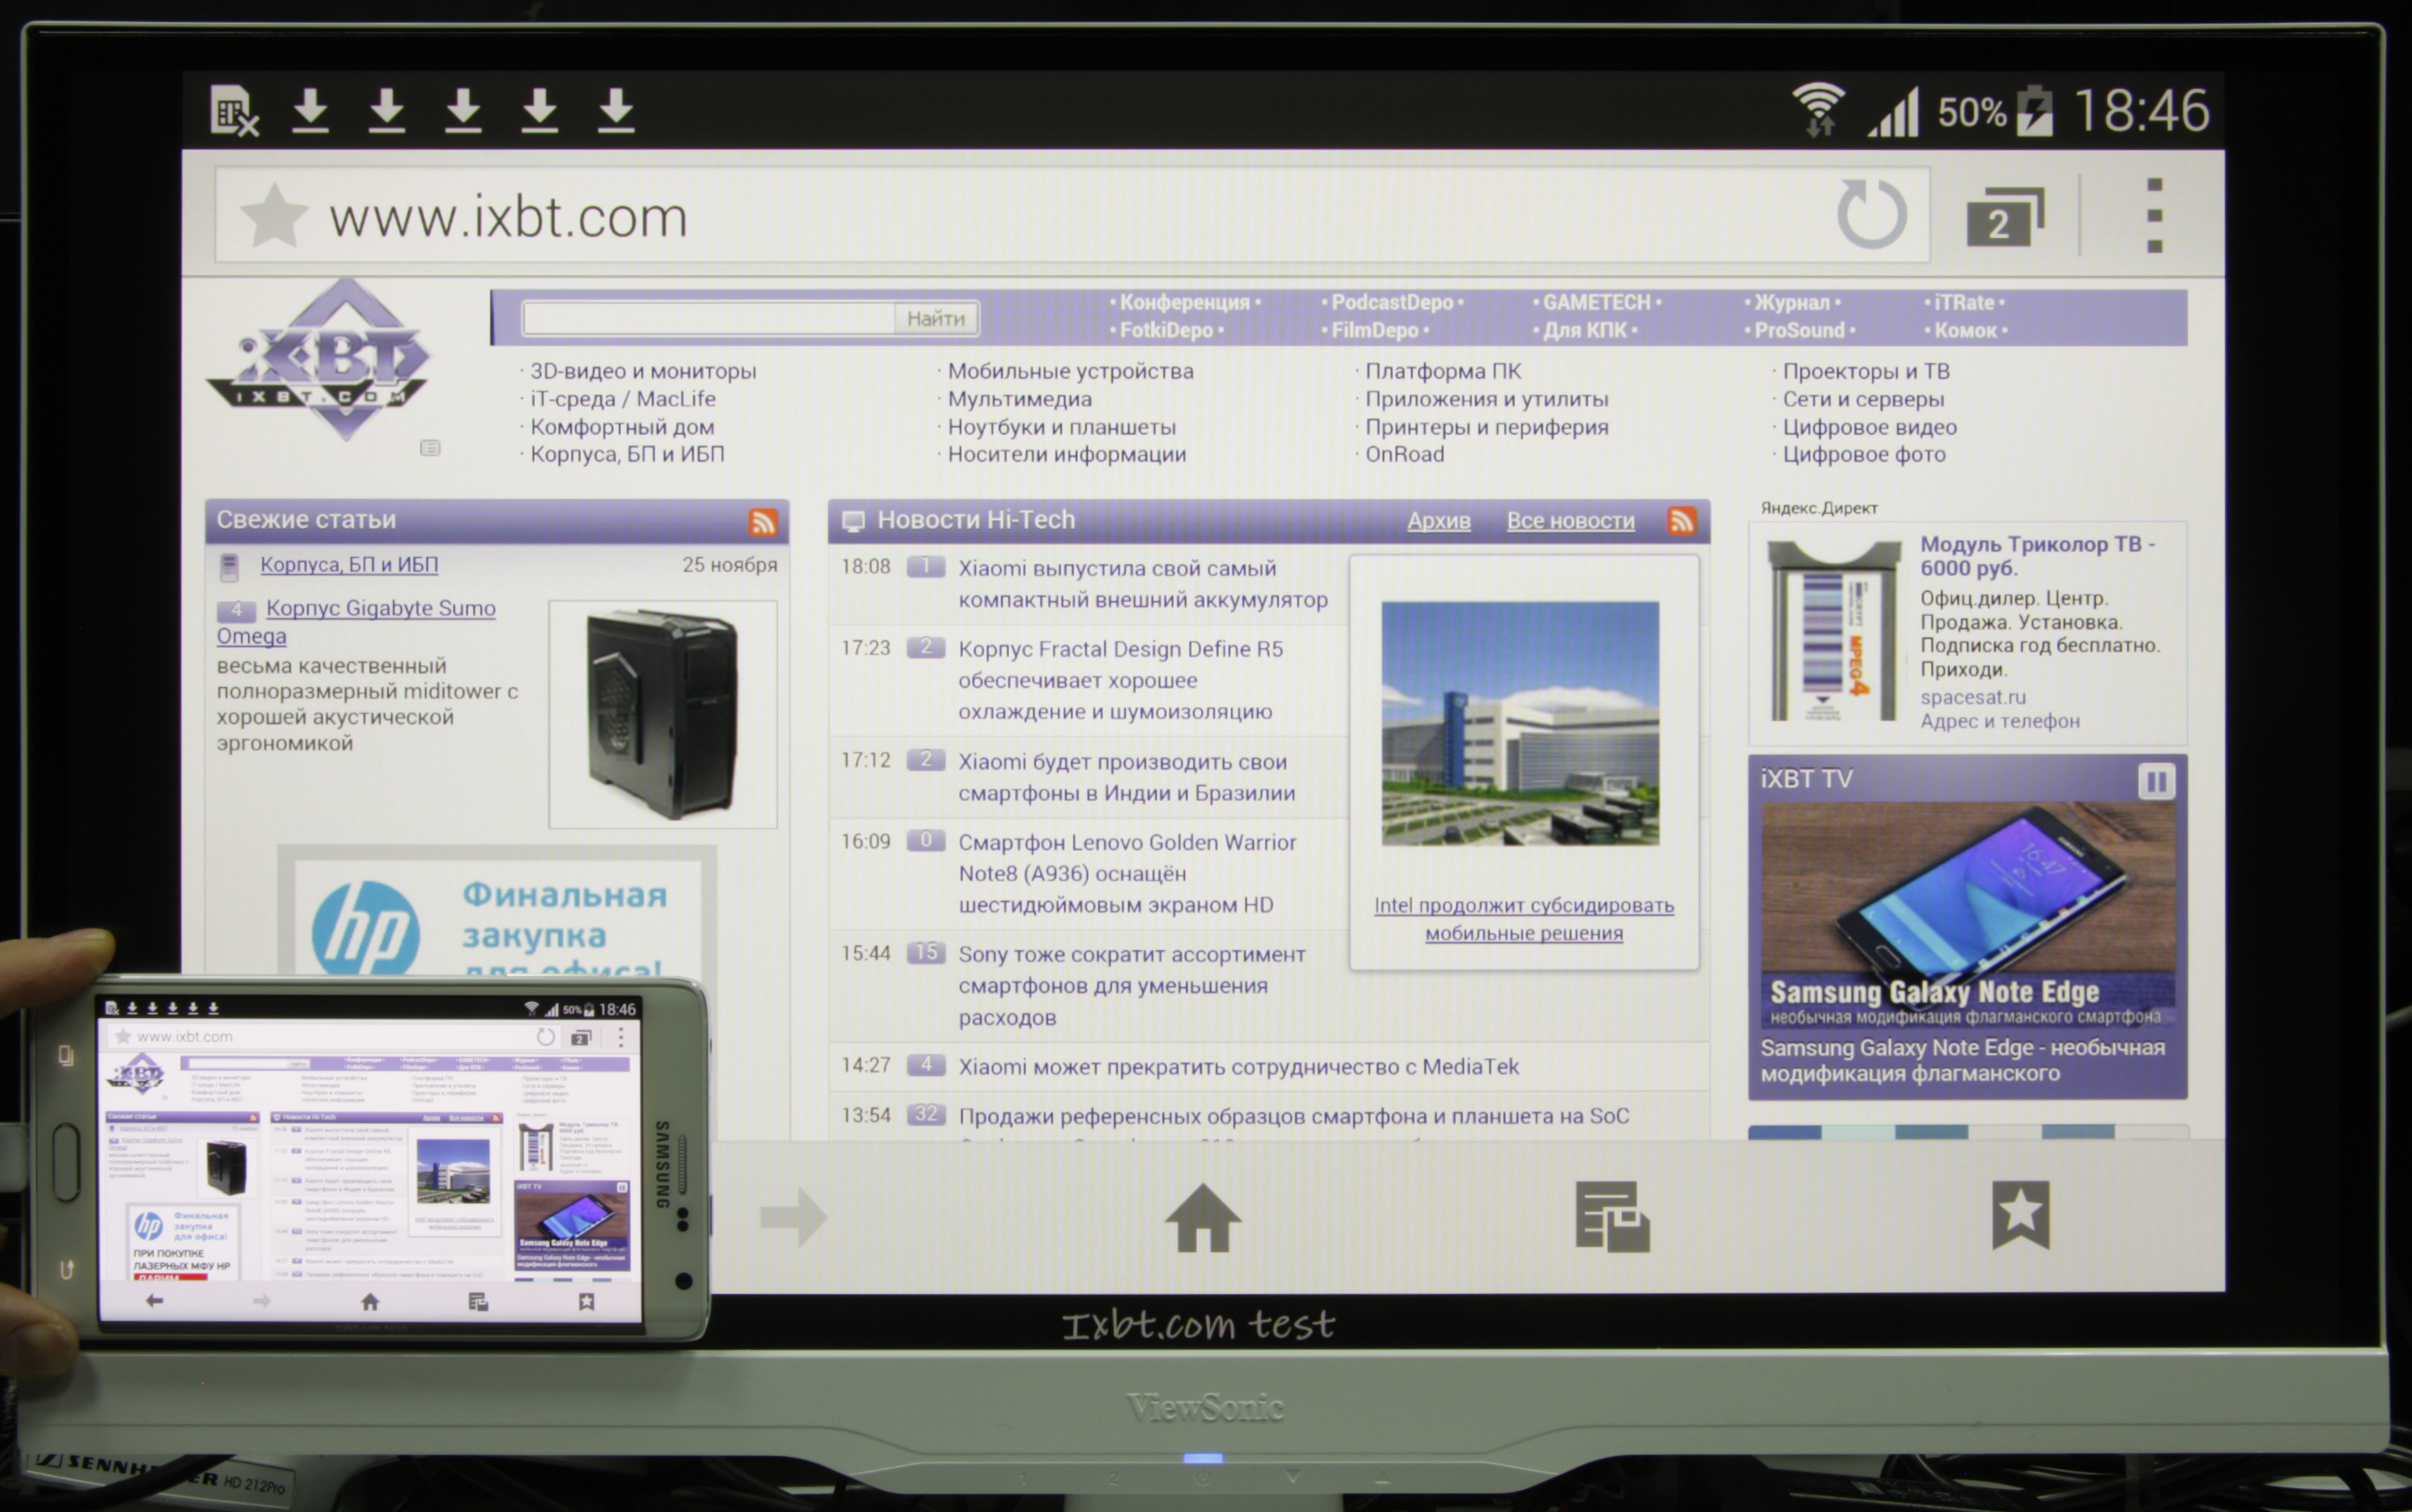Open the Все новости link

click(1570, 520)
